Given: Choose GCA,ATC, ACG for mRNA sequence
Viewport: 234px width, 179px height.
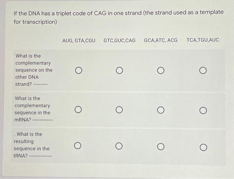Looking at the screenshot, I should (161, 110).
